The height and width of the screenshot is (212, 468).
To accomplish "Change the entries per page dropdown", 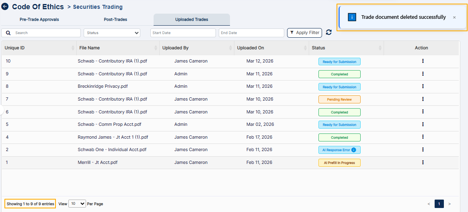I will tap(77, 204).
